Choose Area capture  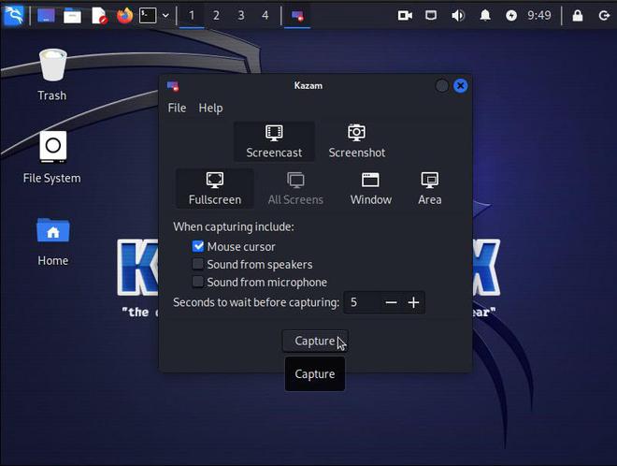coord(430,189)
